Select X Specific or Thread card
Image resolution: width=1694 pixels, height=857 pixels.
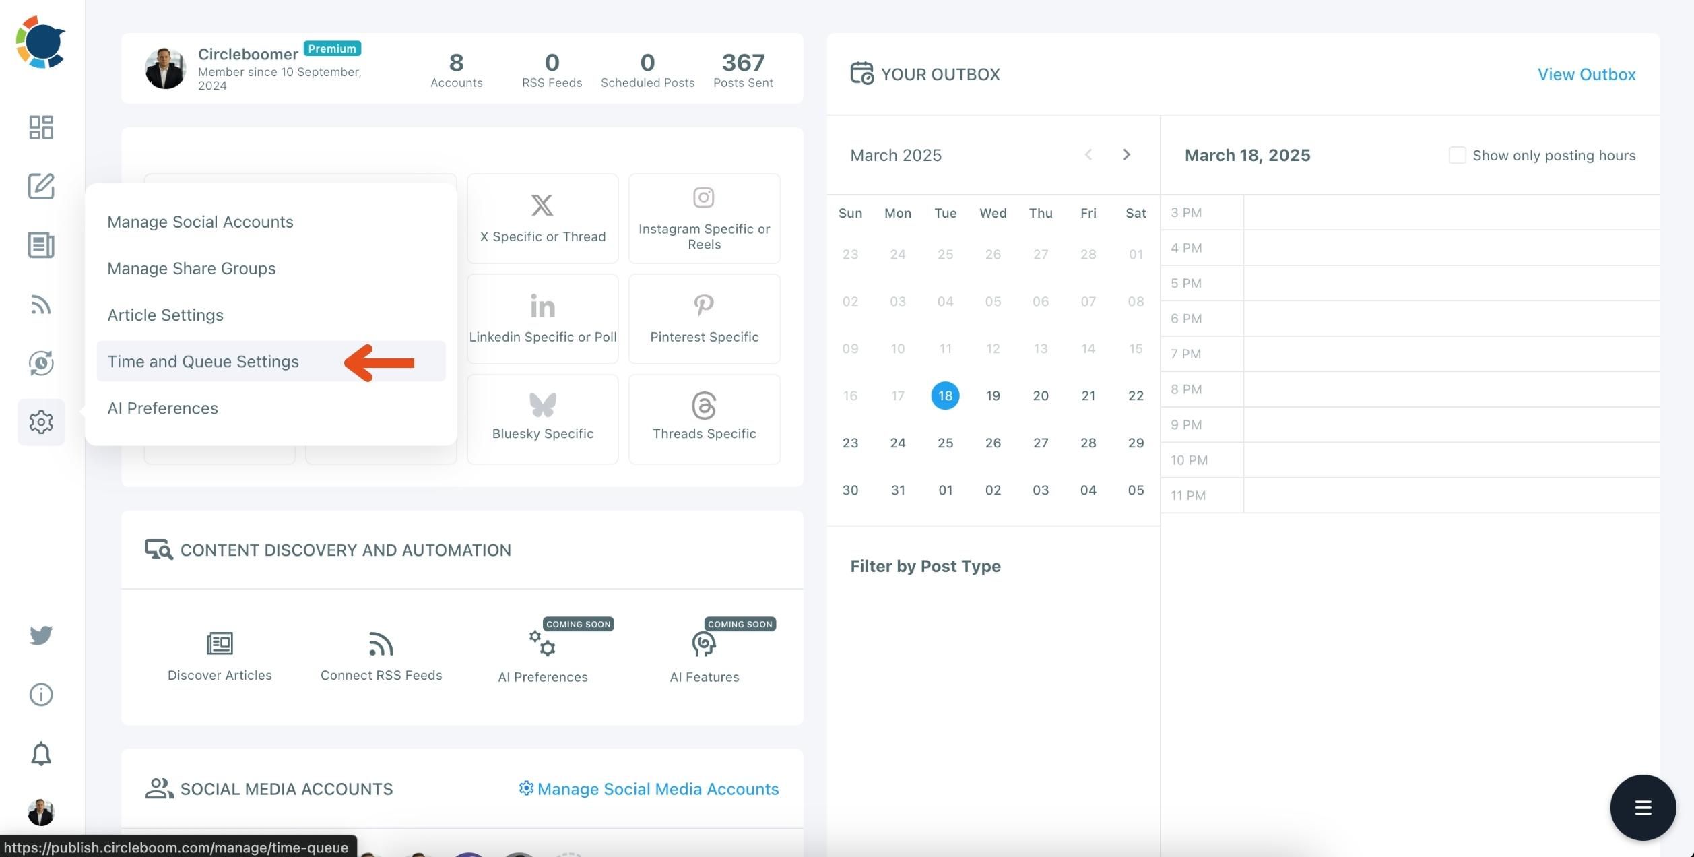coord(543,218)
